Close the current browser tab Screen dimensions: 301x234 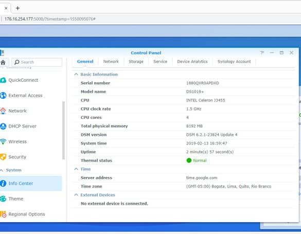tap(6, 8)
